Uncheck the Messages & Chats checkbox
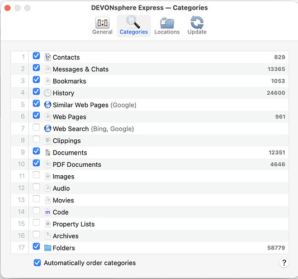This screenshot has height=279, width=298. [x=36, y=68]
